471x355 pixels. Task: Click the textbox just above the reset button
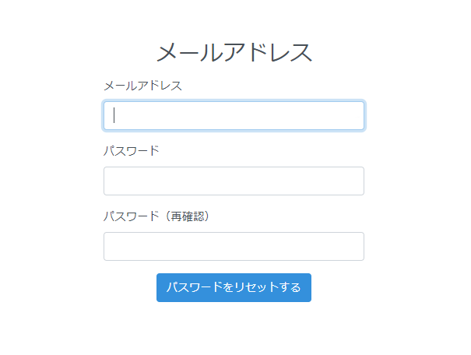(234, 246)
